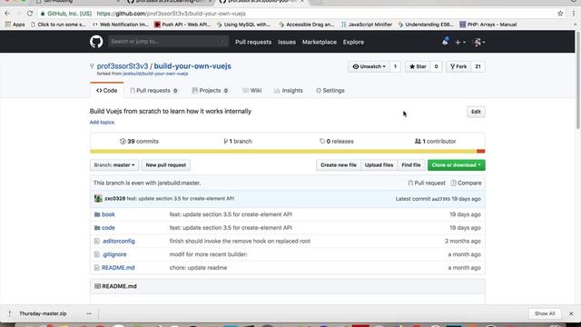Switch to the Projects tab
This screenshot has height=327, width=581.
tap(210, 91)
